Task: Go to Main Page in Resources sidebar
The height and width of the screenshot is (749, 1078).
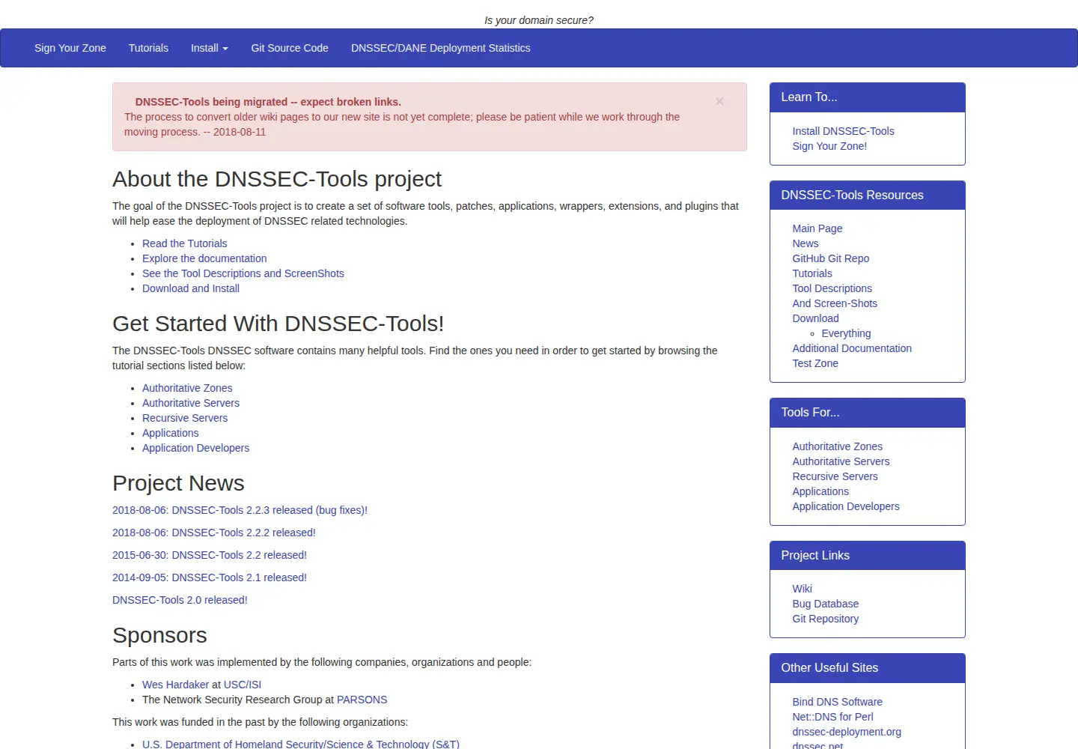Action: pos(817,228)
